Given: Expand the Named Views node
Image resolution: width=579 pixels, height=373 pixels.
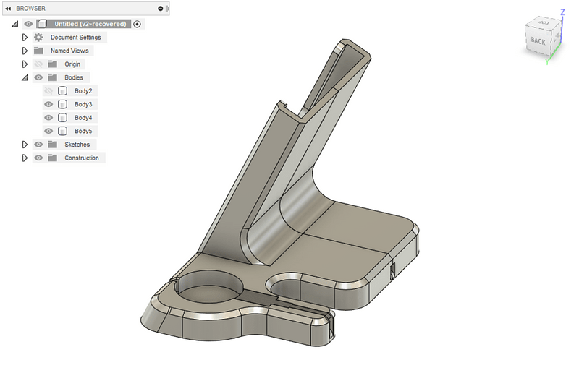Looking at the screenshot, I should (x=25, y=51).
